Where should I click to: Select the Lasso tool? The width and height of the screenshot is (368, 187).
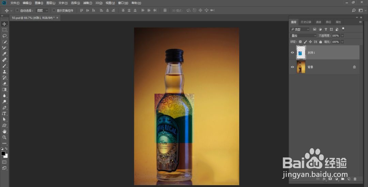click(4, 36)
